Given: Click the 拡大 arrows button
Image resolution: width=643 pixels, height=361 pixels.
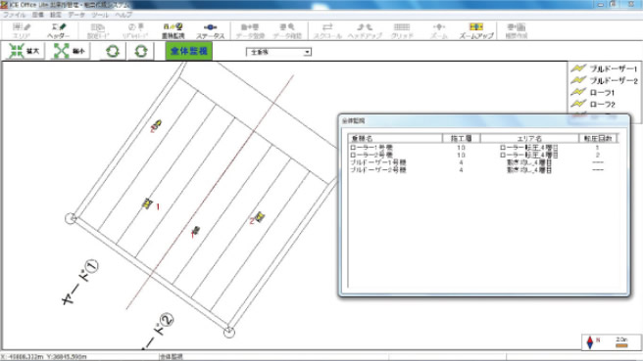Looking at the screenshot, I should (25, 51).
